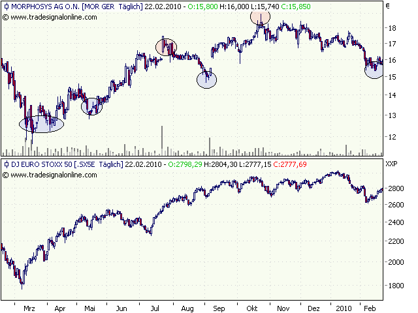The height and width of the screenshot is (313, 418).
Task: Click the 13 price axis label
Action: pos(392,115)
